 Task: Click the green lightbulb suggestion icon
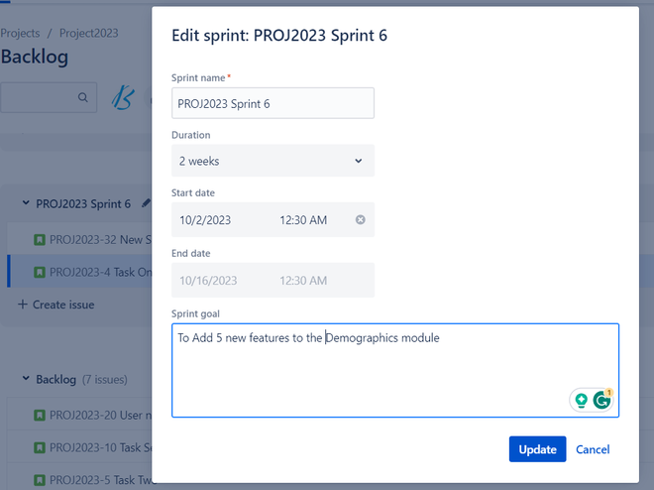[x=581, y=401]
